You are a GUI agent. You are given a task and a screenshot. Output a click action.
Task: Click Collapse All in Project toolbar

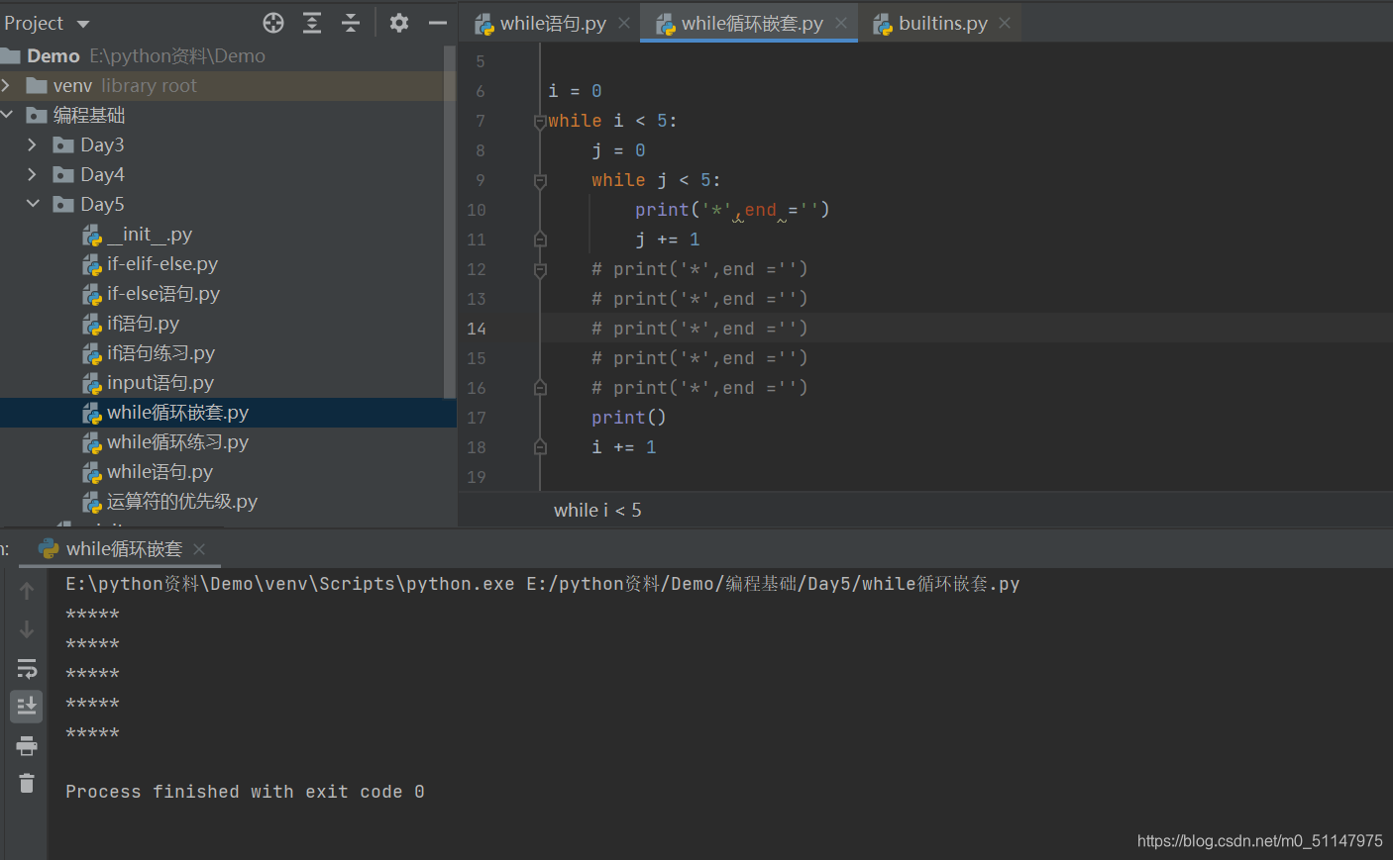[x=351, y=23]
